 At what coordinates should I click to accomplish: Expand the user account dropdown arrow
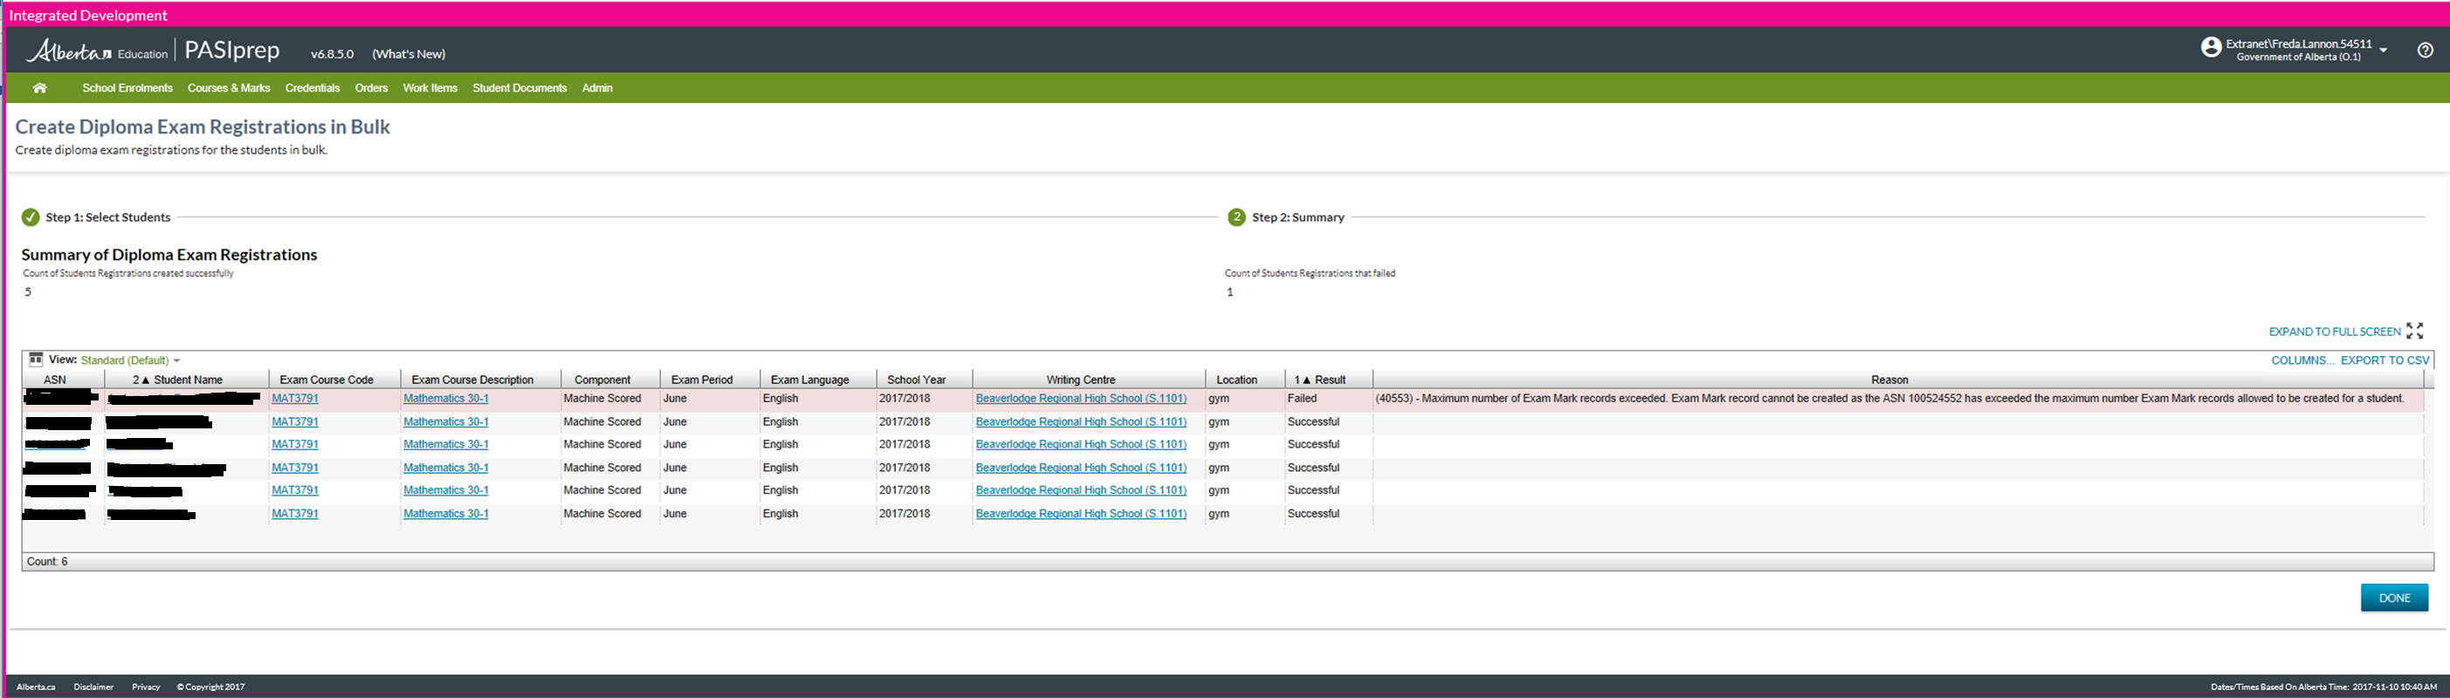coord(2383,51)
